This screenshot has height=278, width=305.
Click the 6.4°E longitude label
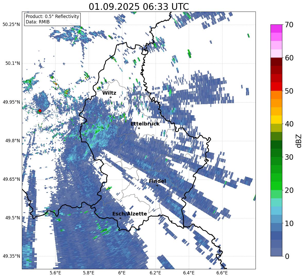[x=189, y=273]
